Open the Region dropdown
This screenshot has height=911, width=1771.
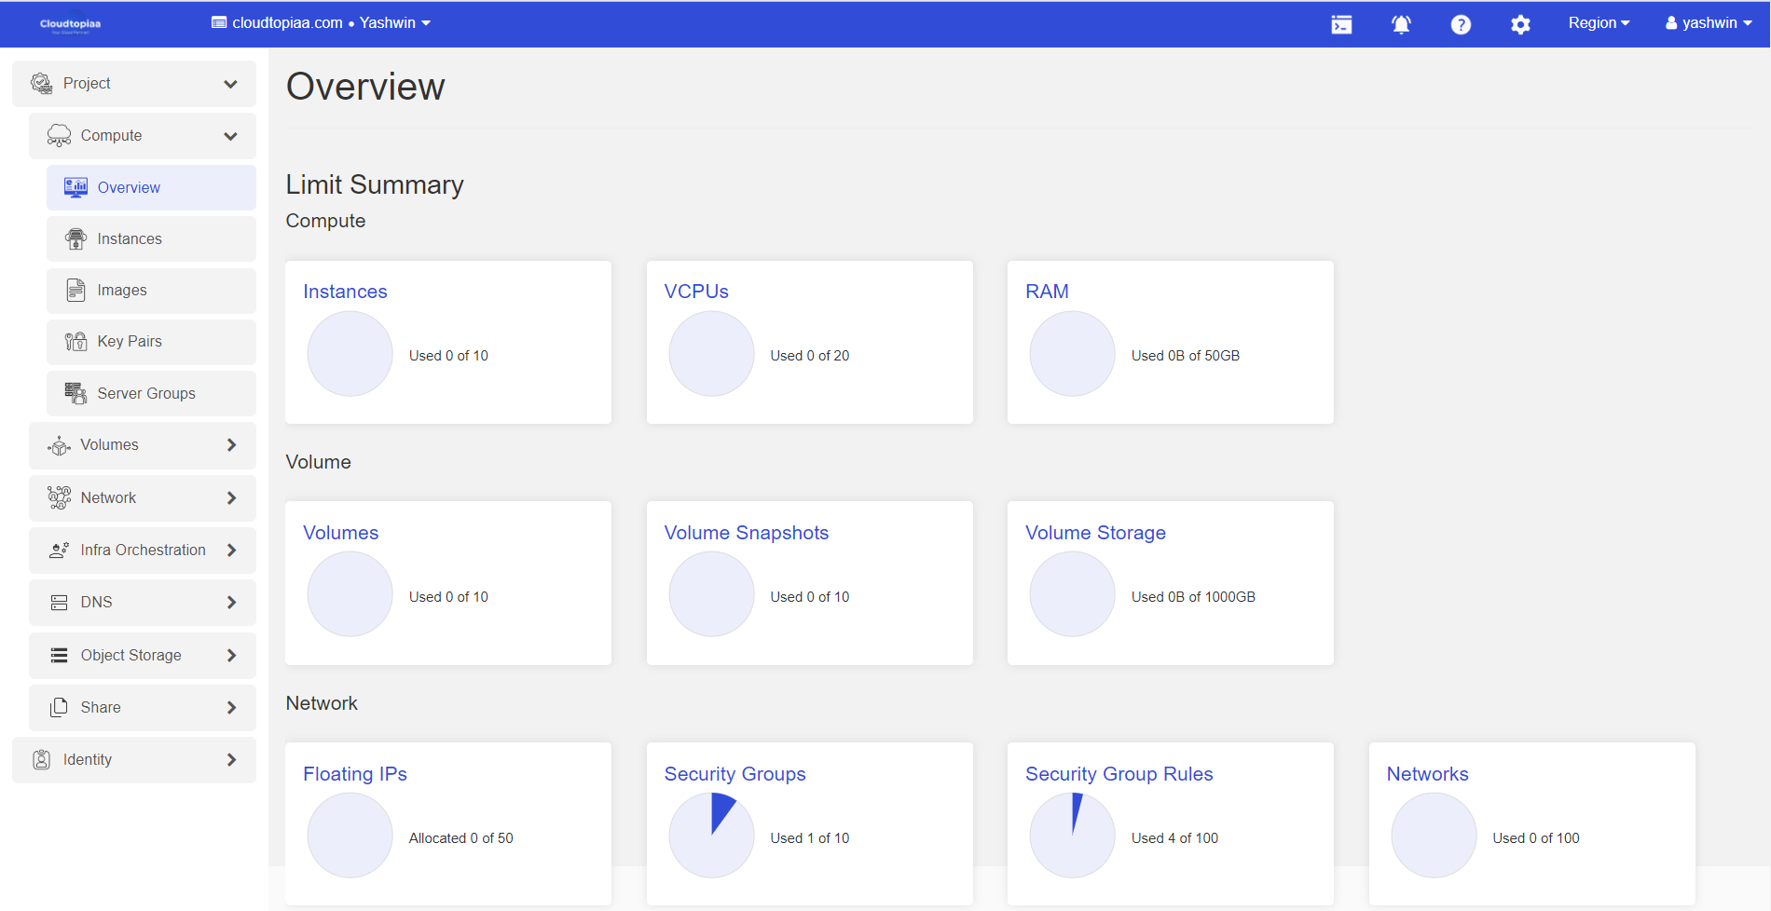pyautogui.click(x=1599, y=23)
